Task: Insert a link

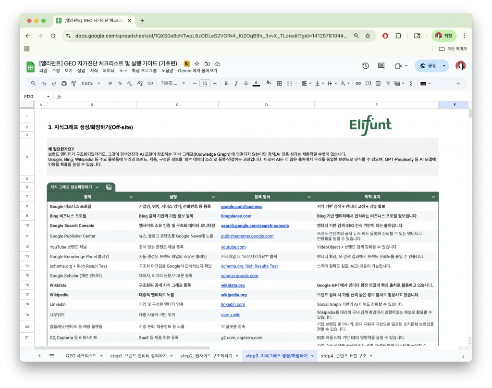Action: click(x=358, y=84)
